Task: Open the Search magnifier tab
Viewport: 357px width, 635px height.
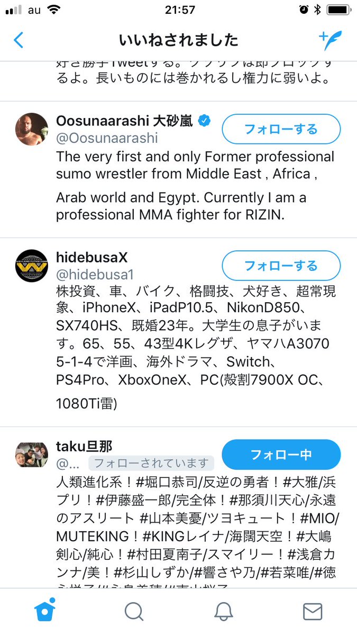Action: tap(134, 611)
